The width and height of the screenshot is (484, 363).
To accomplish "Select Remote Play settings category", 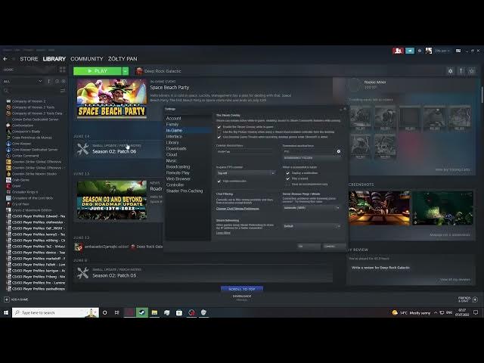I will coord(178,172).
